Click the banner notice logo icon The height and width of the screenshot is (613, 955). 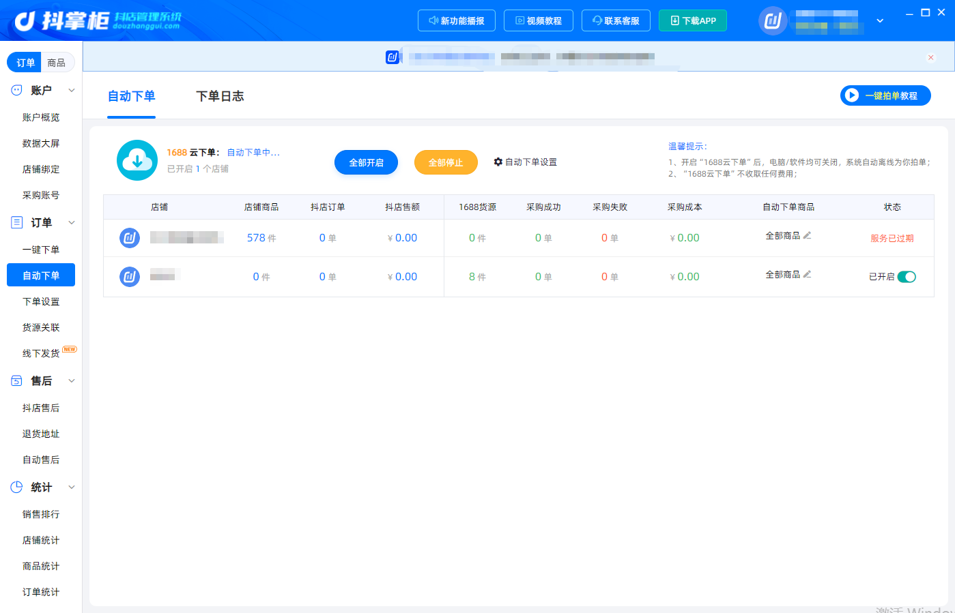[x=392, y=57]
